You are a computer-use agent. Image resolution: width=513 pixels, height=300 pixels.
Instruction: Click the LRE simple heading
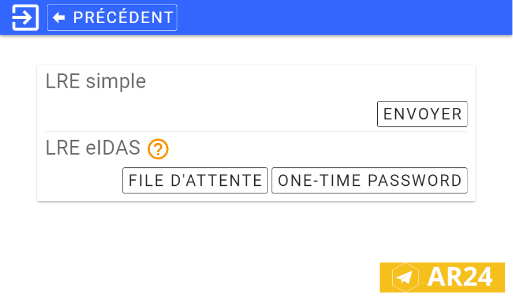click(x=96, y=82)
